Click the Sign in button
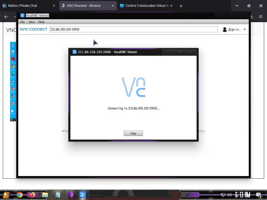Image resolution: width=267 pixels, height=200 pixels. [x=234, y=29]
